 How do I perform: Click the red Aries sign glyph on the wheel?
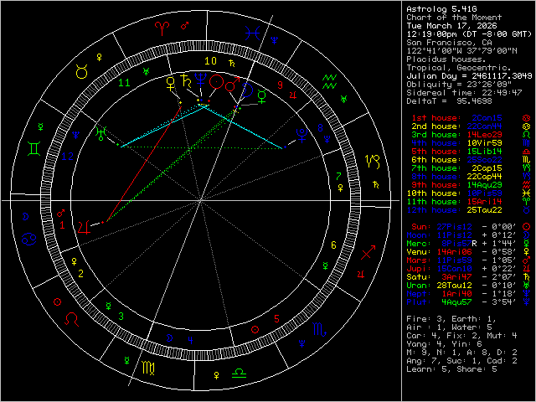point(161,28)
